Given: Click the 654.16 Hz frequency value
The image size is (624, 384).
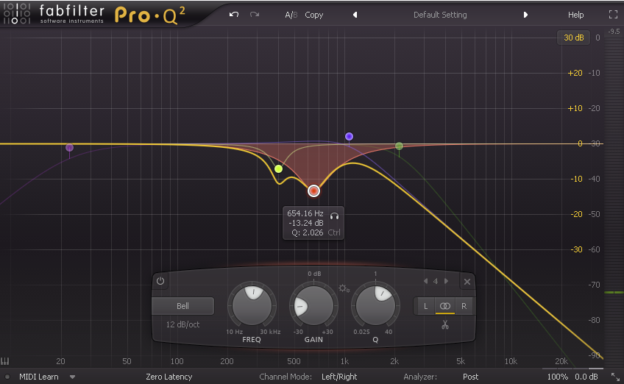Looking at the screenshot, I should [305, 213].
